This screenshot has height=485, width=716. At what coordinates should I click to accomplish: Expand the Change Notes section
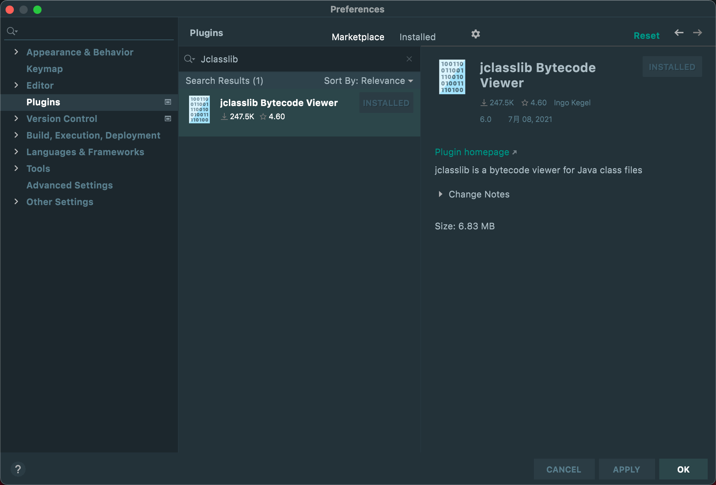click(440, 194)
